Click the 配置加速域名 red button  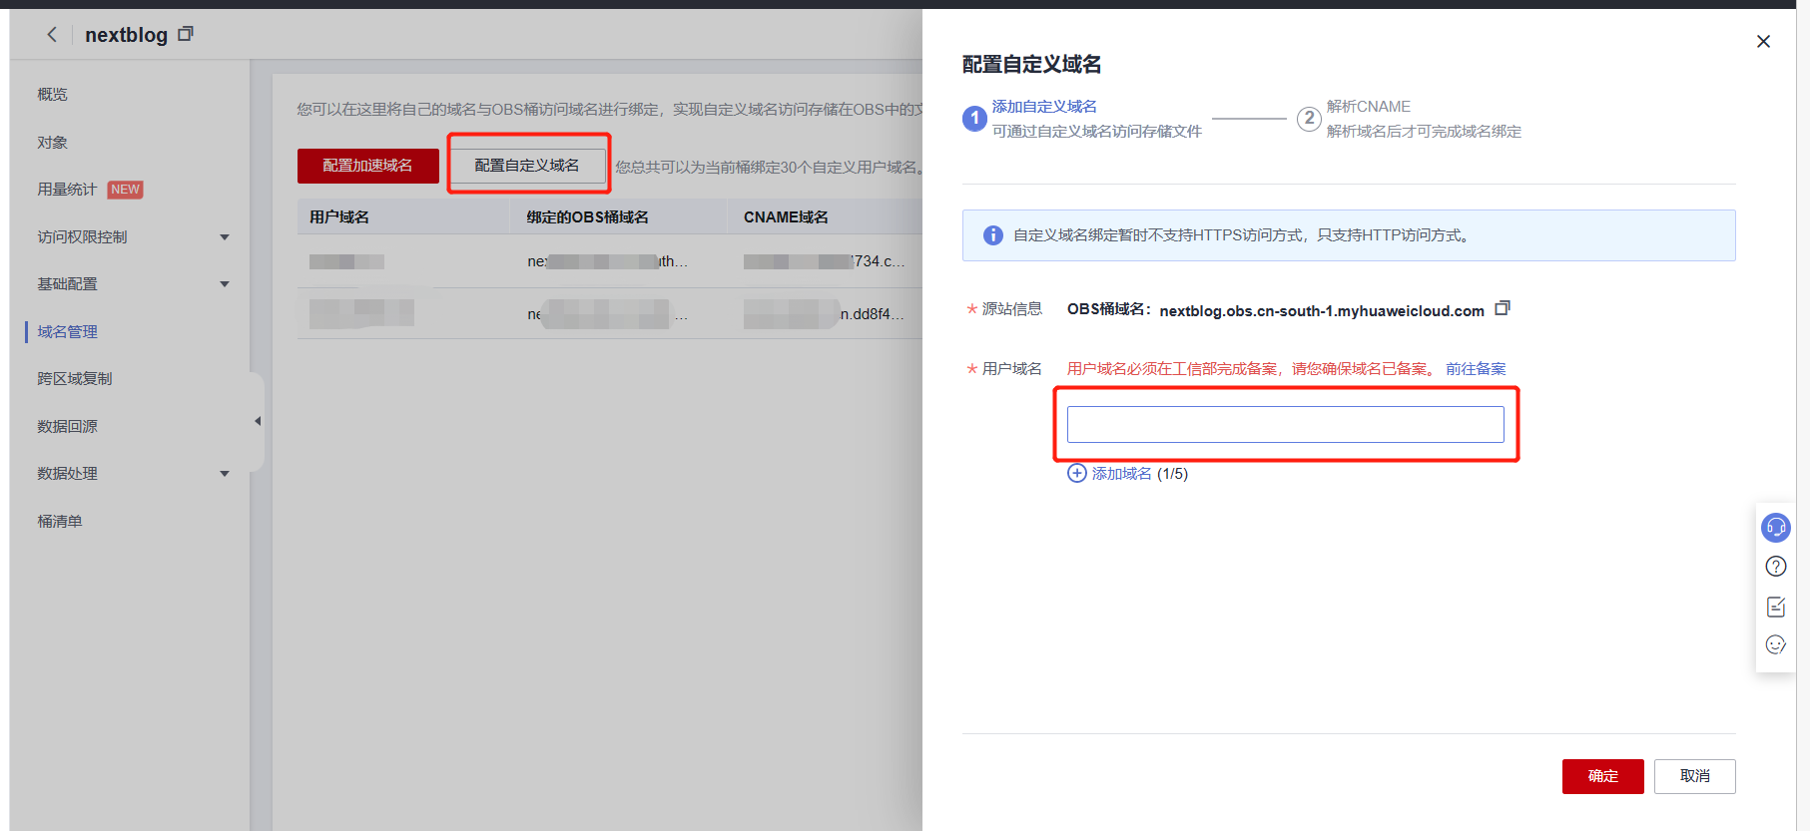click(x=367, y=166)
